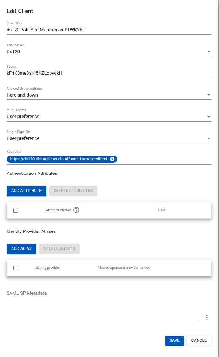Image resolution: width=219 pixels, height=357 pixels.
Task: Expand the Application dropdown
Action: tap(208, 52)
